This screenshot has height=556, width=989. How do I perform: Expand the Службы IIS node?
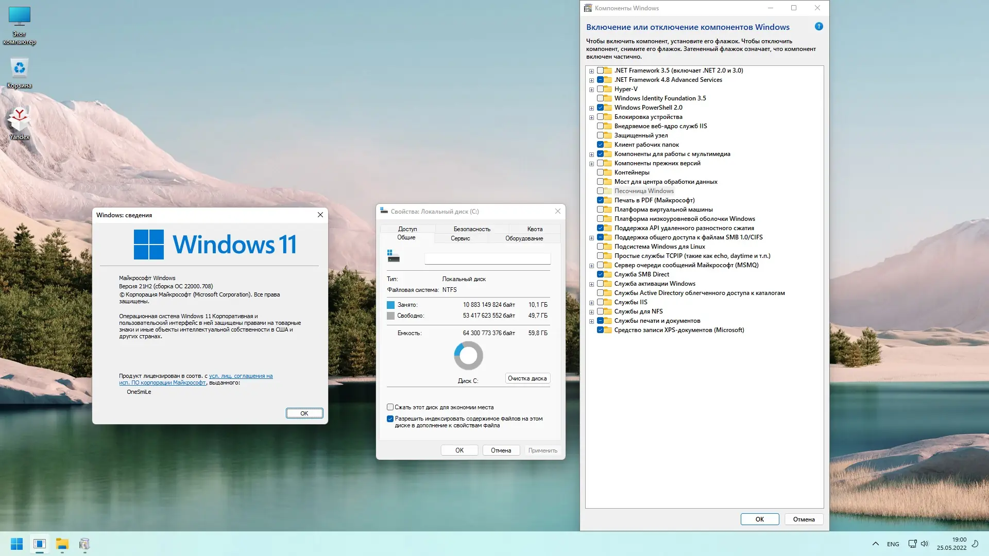[x=591, y=303]
